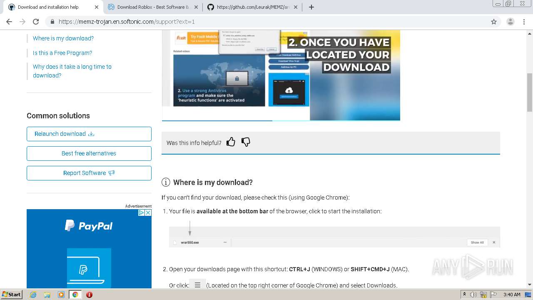
Task: Bookmark this page with the star icon
Action: tap(494, 22)
